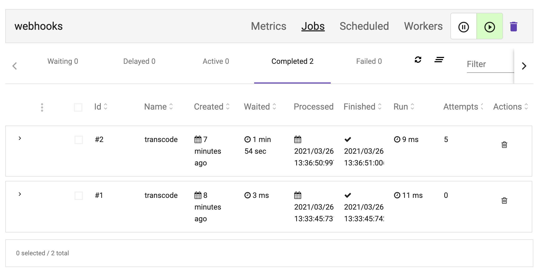536x275 pixels.
Task: Delete the webhooks queue with purple trash
Action: 513,27
